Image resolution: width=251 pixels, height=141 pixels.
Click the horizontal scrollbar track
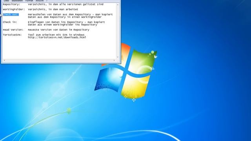pos(59,60)
